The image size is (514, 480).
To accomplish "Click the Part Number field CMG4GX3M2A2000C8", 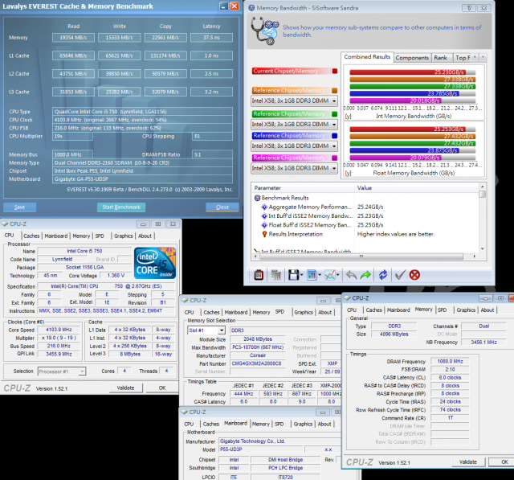I will point(257,363).
